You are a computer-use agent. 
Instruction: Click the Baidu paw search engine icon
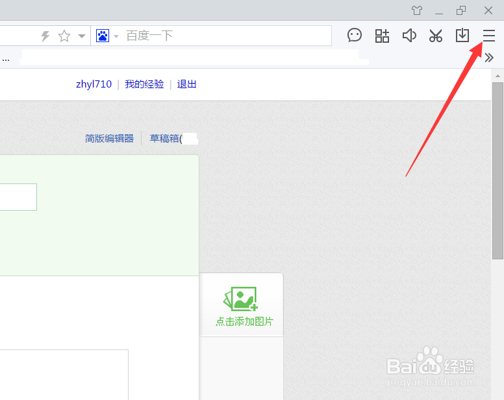pyautogui.click(x=103, y=36)
